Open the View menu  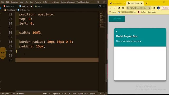[x=21, y=2]
